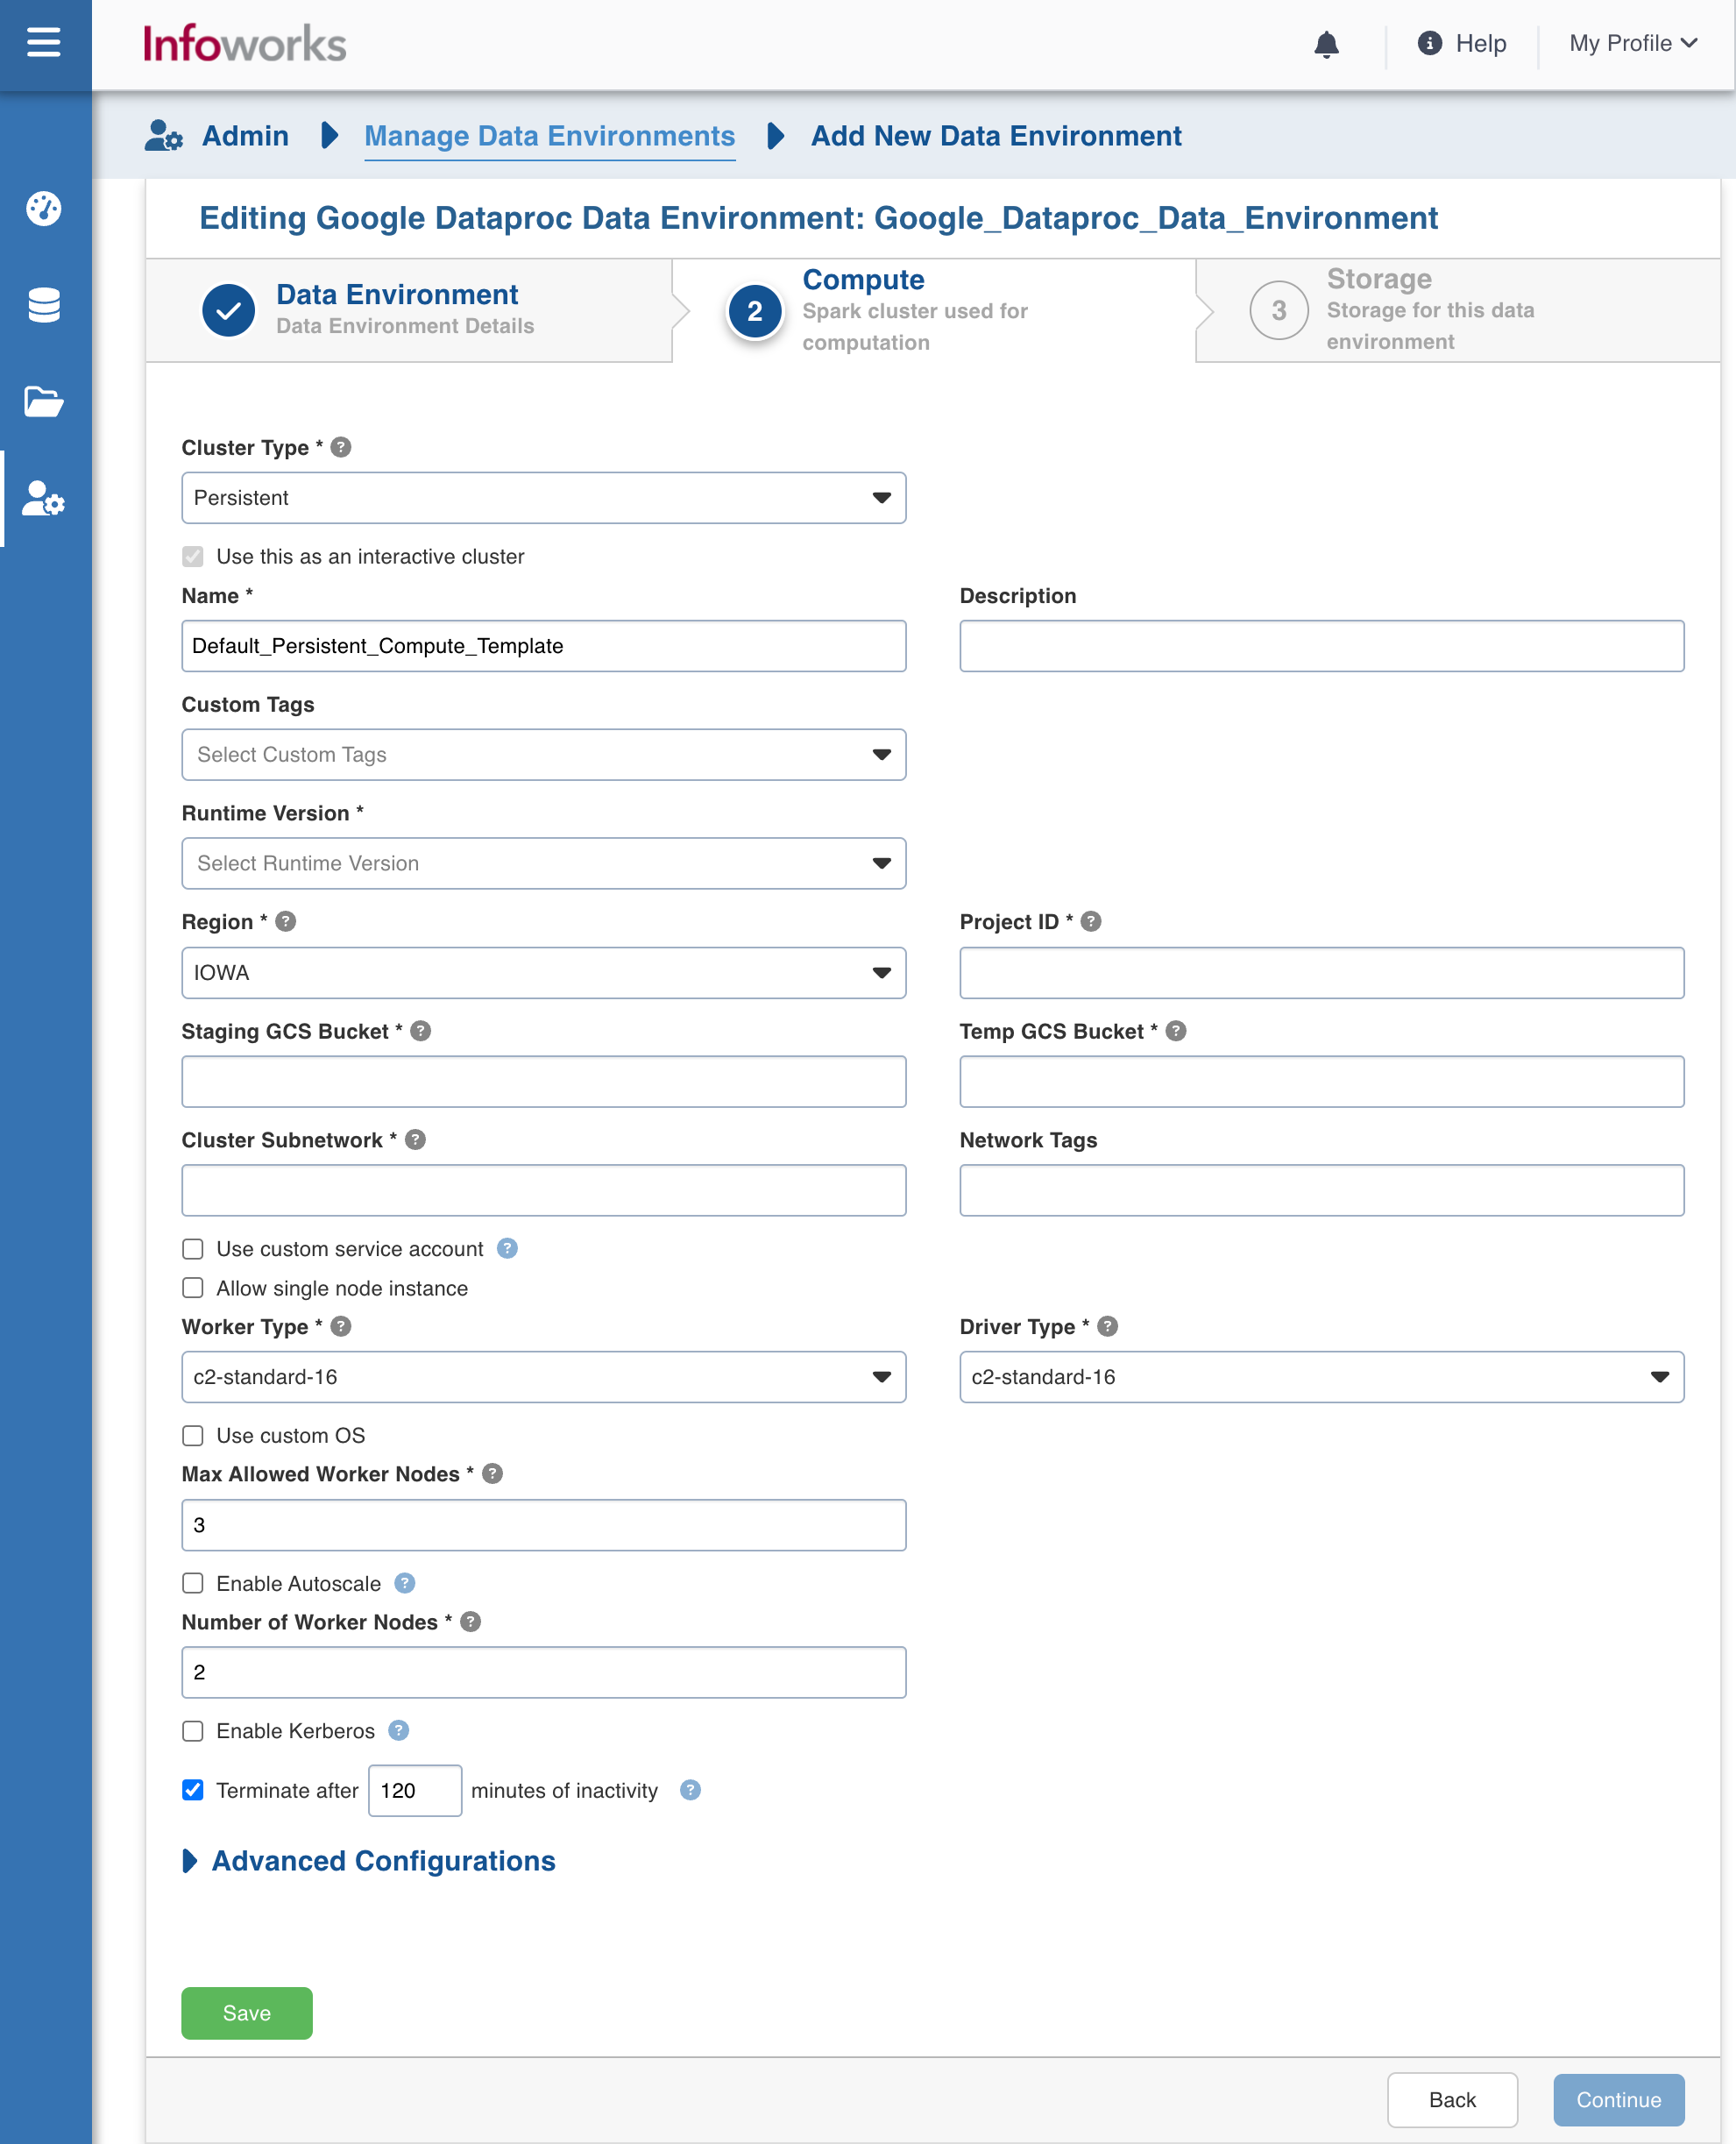Show help for Max Allowed Worker Nodes
Image resolution: width=1736 pixels, height=2144 pixels.
pos(493,1473)
